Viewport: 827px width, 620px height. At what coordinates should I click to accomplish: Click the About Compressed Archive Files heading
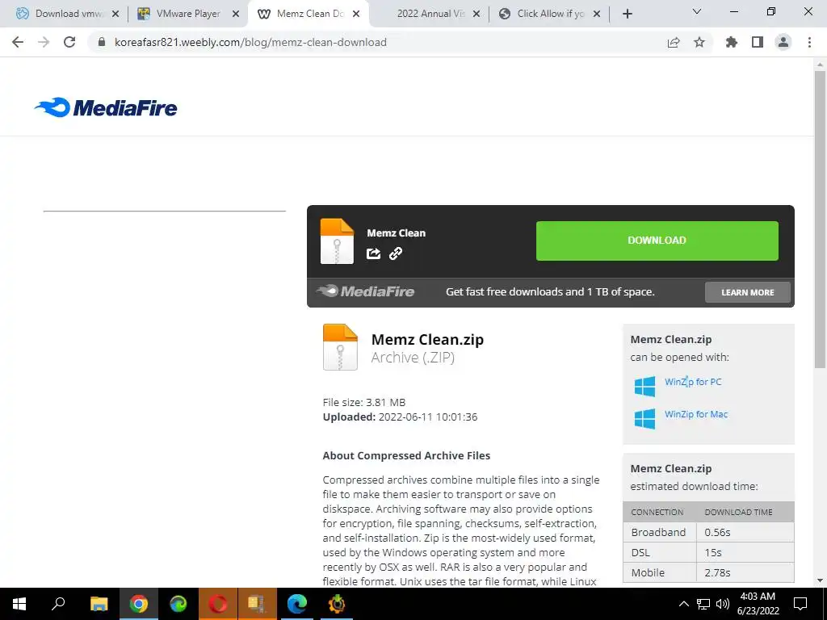[407, 455]
